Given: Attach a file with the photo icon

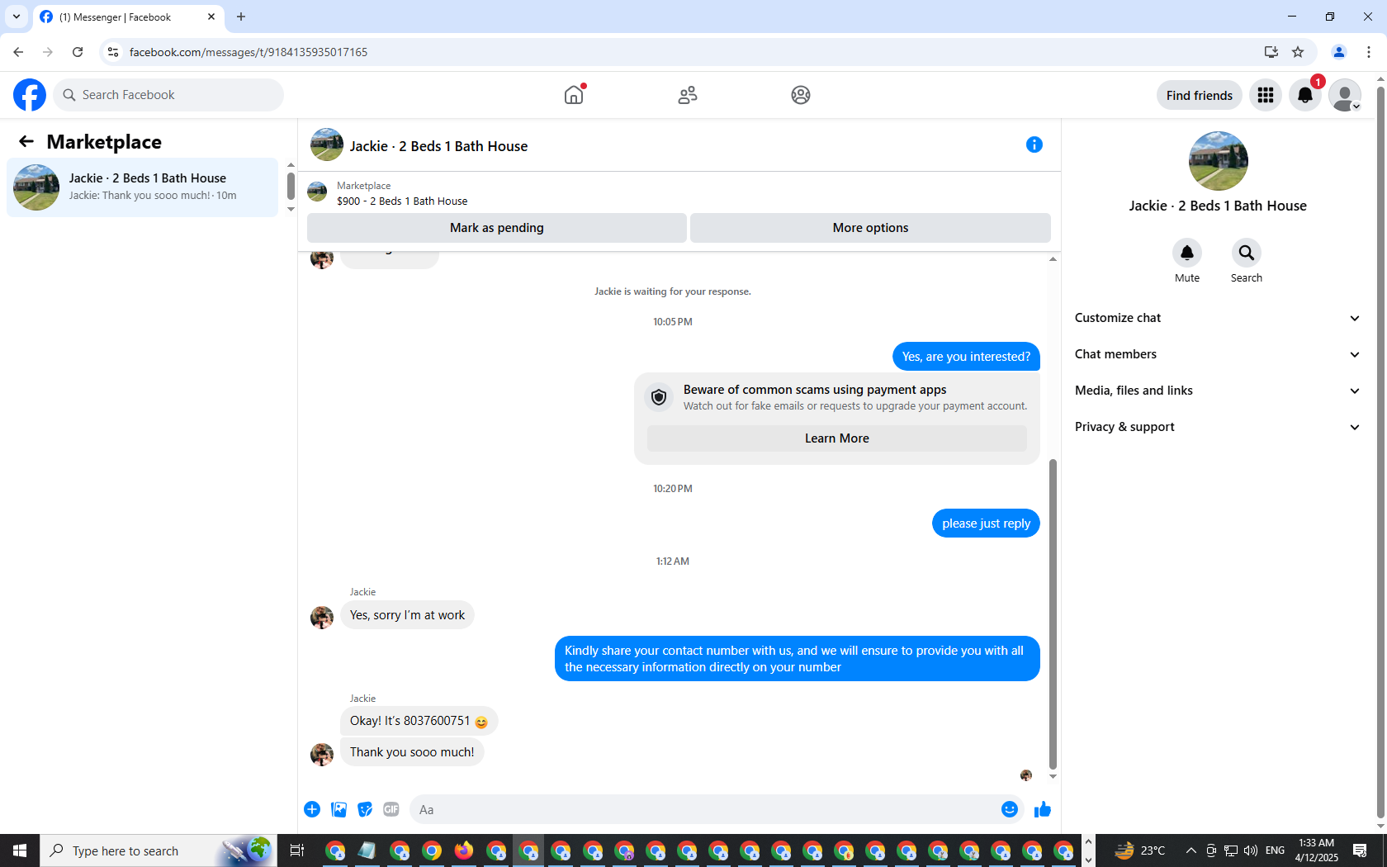Looking at the screenshot, I should point(338,809).
